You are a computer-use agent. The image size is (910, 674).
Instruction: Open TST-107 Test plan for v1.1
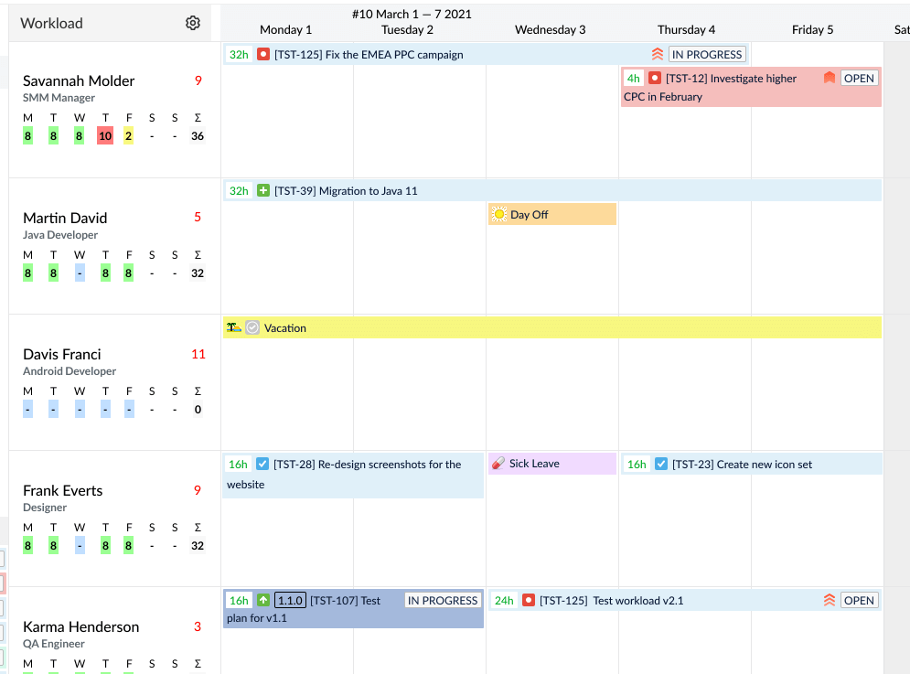353,608
